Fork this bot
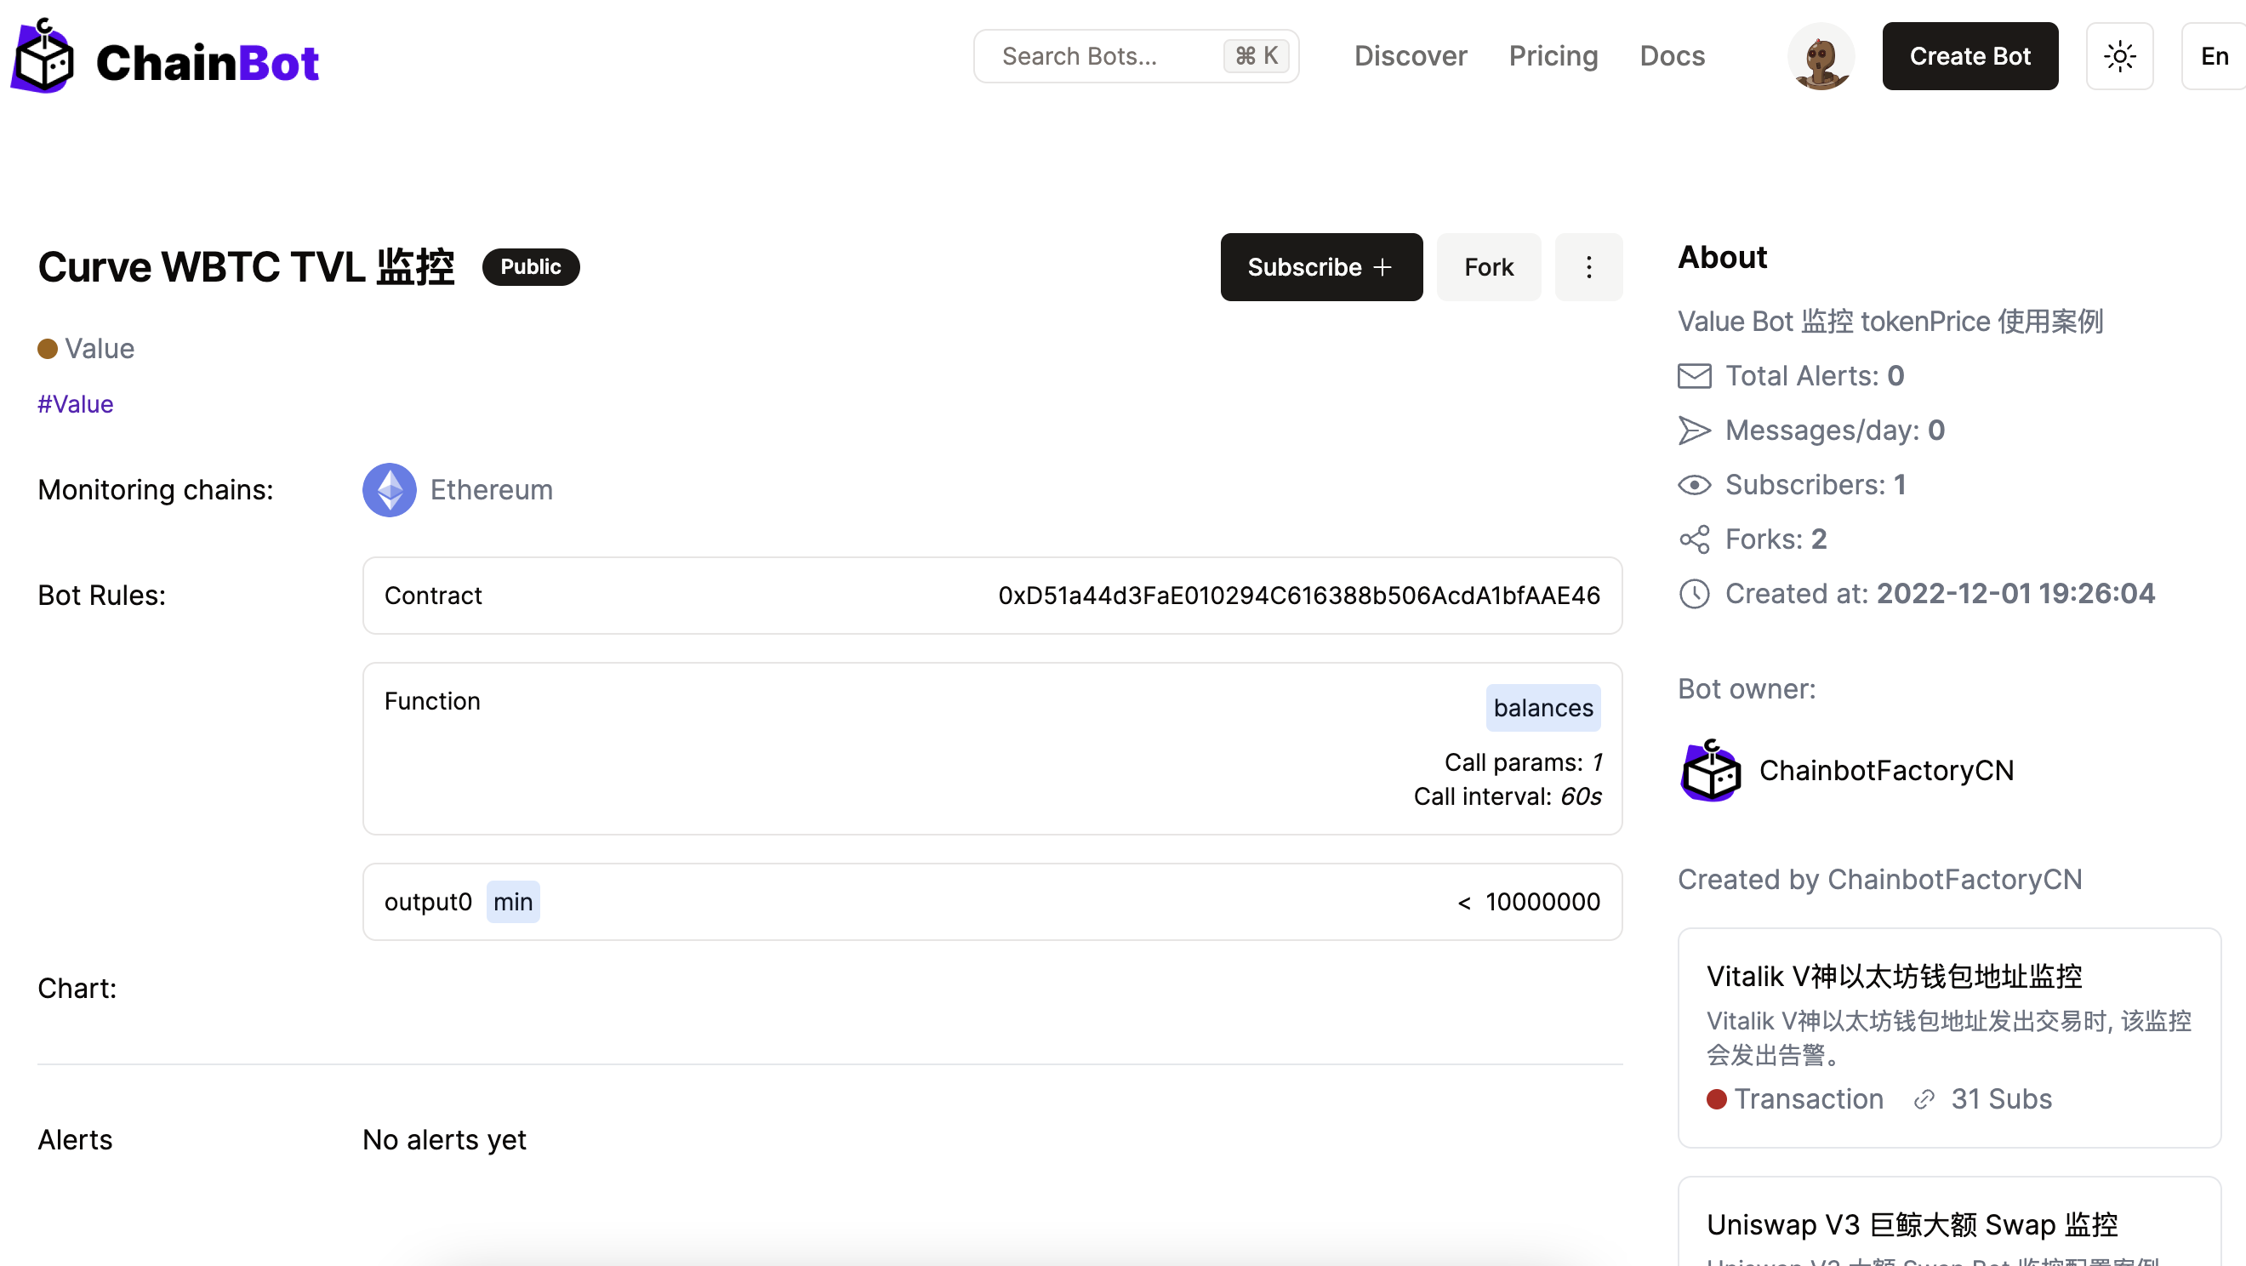 [x=1488, y=267]
